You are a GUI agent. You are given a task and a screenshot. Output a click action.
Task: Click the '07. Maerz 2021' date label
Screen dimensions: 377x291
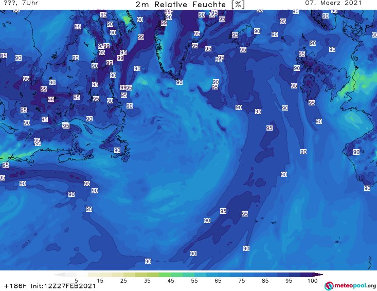tap(333, 3)
